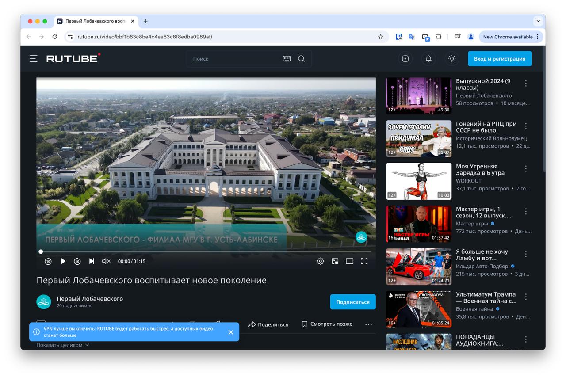
Task: Open options for Моя Утренняя Зарядка video
Action: point(526,169)
